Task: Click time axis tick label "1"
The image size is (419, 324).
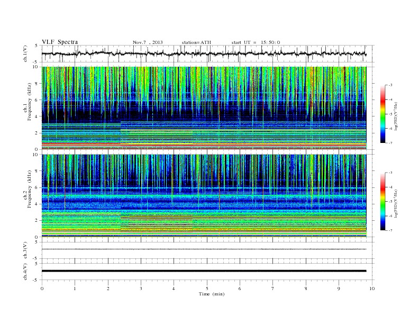Action: [75, 289]
